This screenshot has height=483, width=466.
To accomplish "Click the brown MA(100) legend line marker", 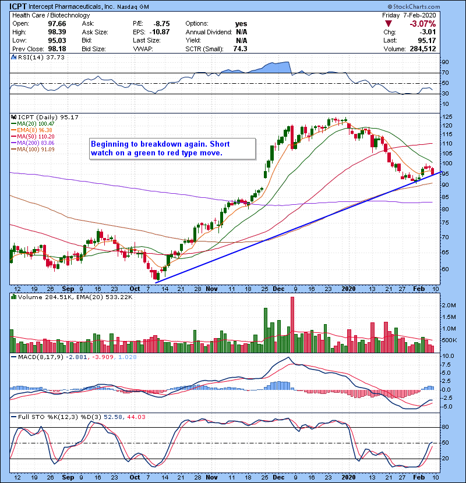I will pos(13,150).
